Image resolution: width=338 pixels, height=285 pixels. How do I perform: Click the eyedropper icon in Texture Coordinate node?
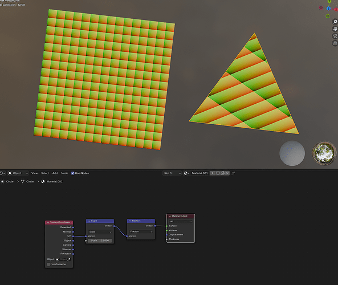pyautogui.click(x=69, y=259)
